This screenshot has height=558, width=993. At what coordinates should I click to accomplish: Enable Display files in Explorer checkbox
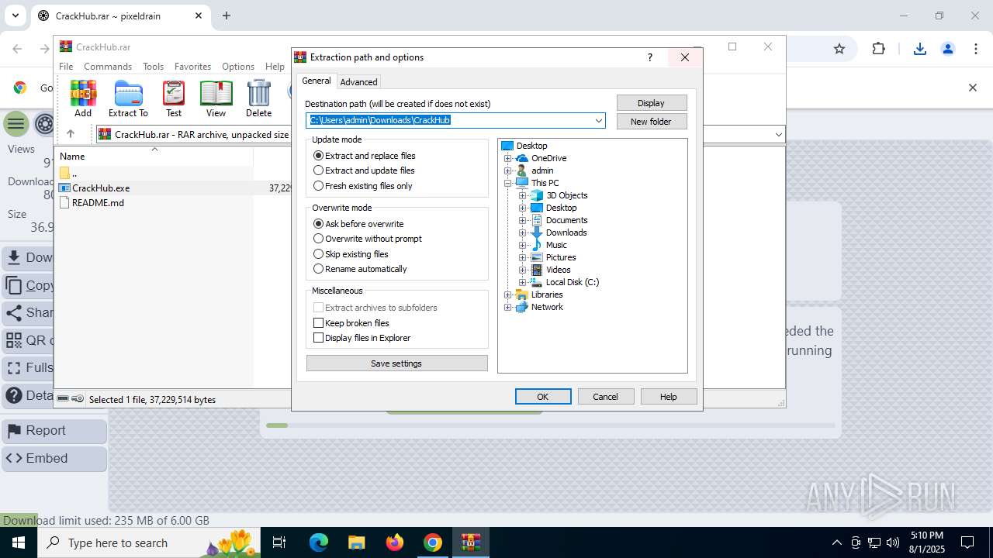[318, 338]
